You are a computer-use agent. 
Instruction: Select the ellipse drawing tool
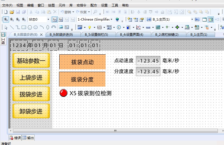[x=35, y=27]
